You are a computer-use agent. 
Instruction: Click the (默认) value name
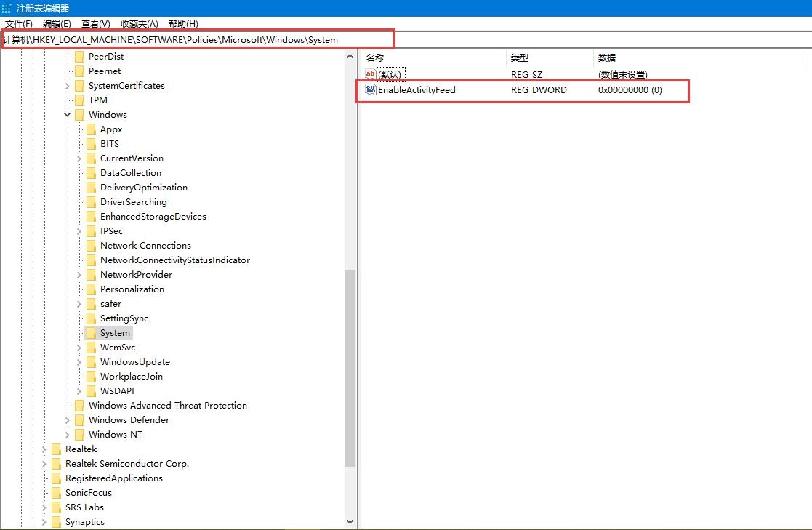(390, 75)
